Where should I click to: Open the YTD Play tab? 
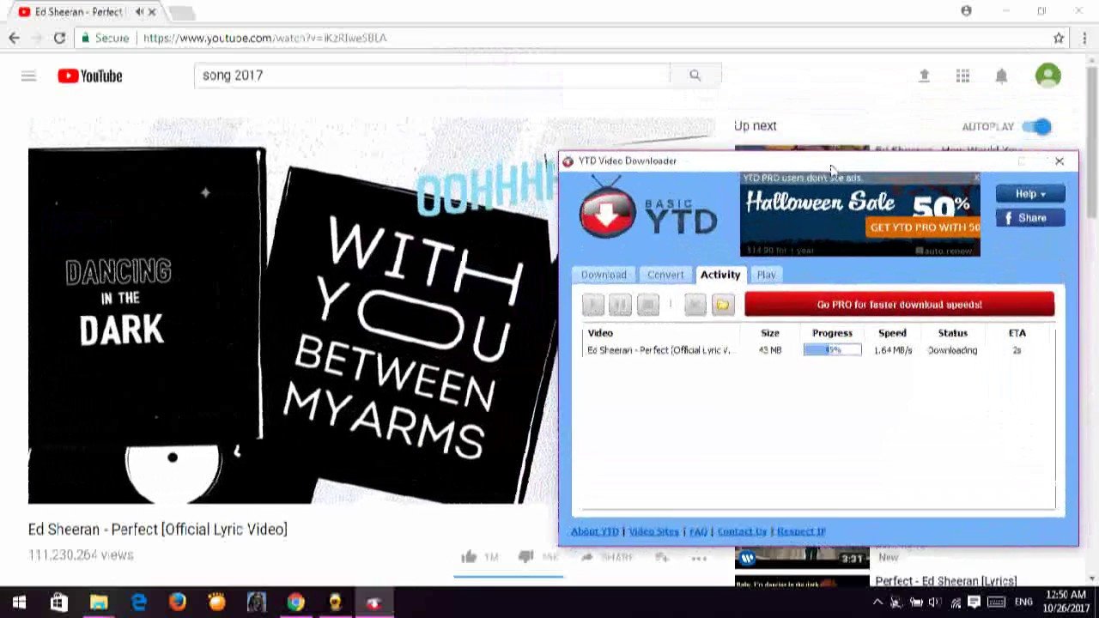click(766, 275)
